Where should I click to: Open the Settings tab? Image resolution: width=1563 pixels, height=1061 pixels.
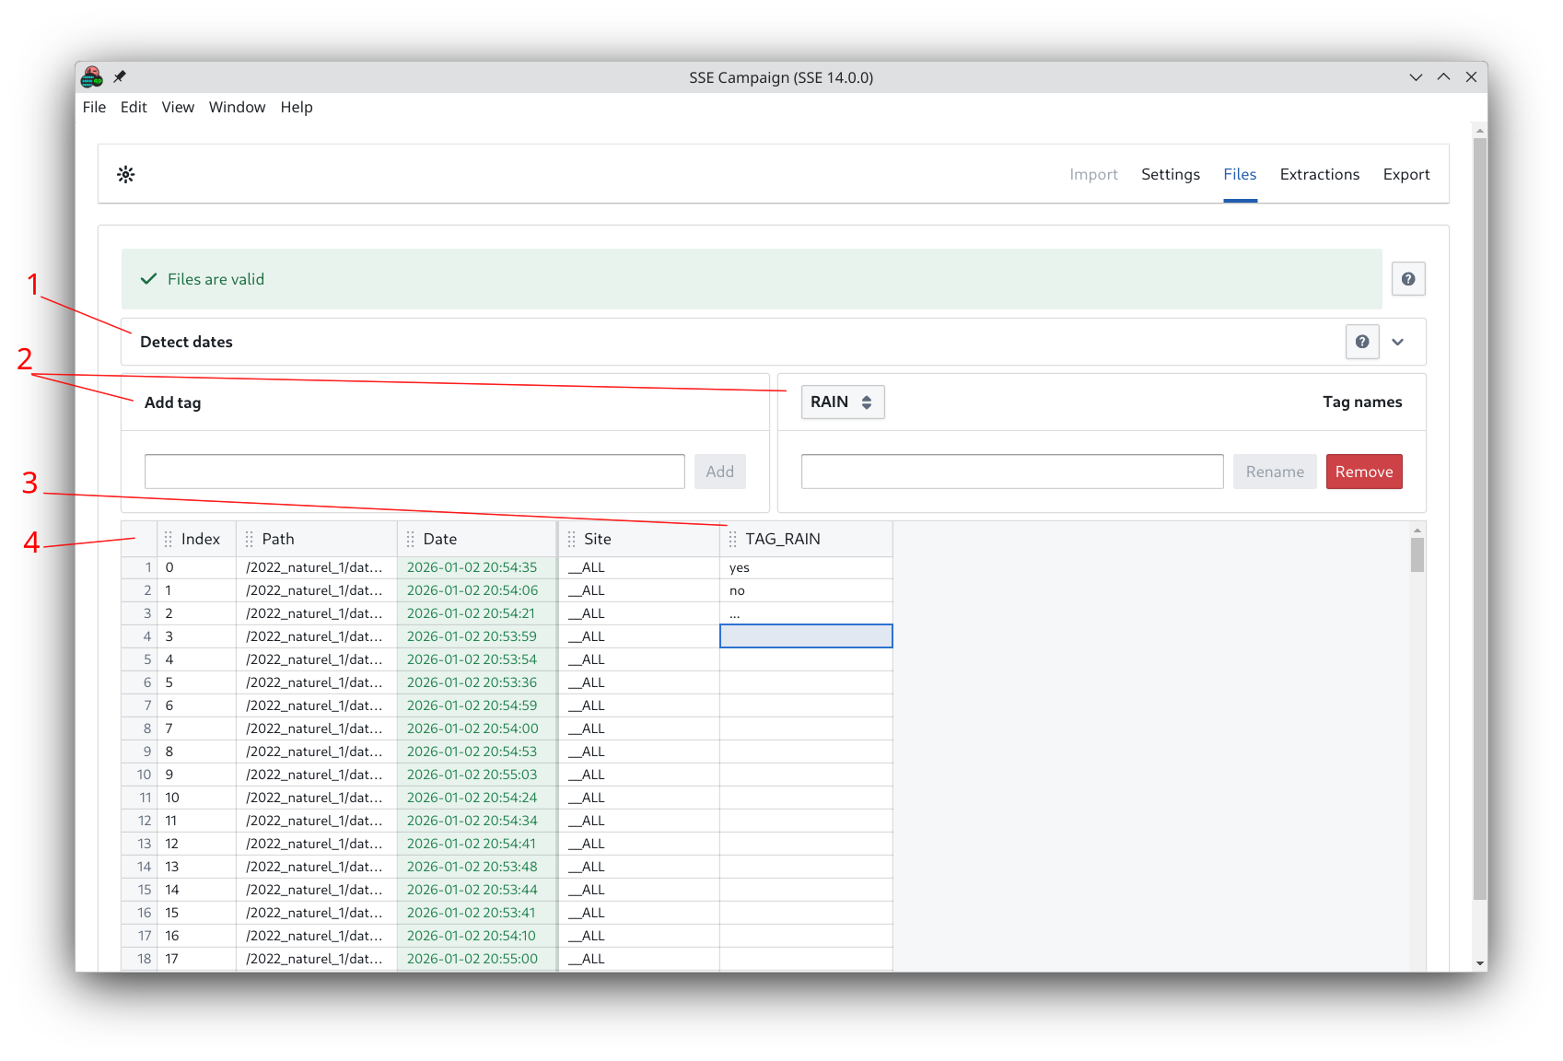(1170, 174)
